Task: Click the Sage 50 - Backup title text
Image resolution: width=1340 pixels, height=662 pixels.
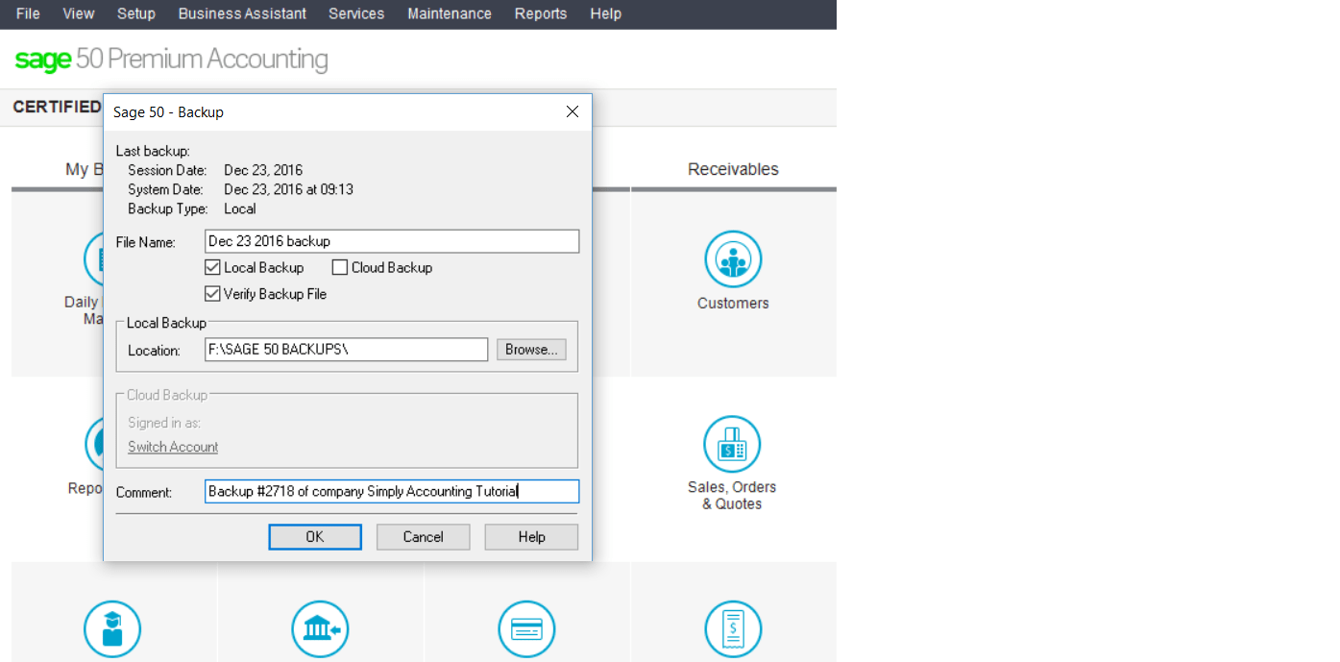Action: click(168, 112)
